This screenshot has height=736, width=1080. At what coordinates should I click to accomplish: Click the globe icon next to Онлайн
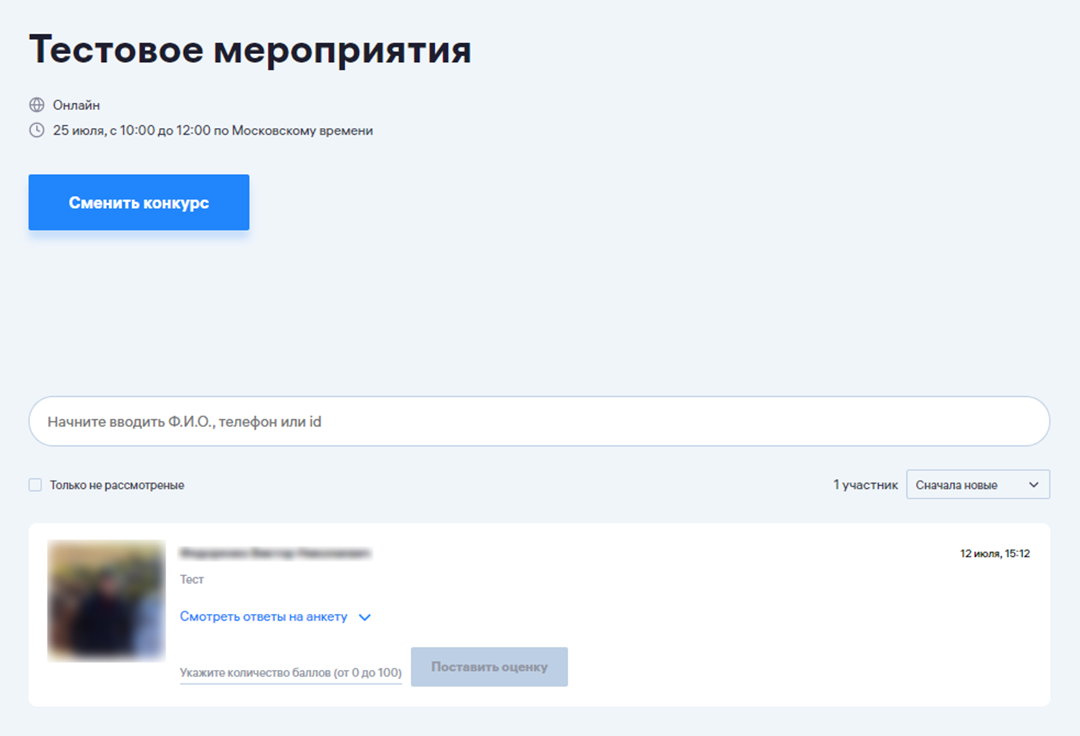[37, 105]
